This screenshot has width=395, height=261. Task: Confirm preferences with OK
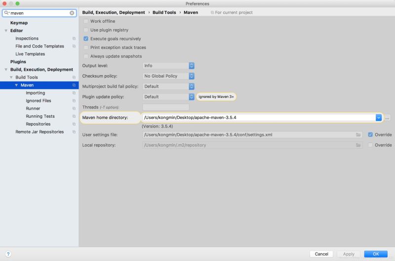[x=376, y=254]
